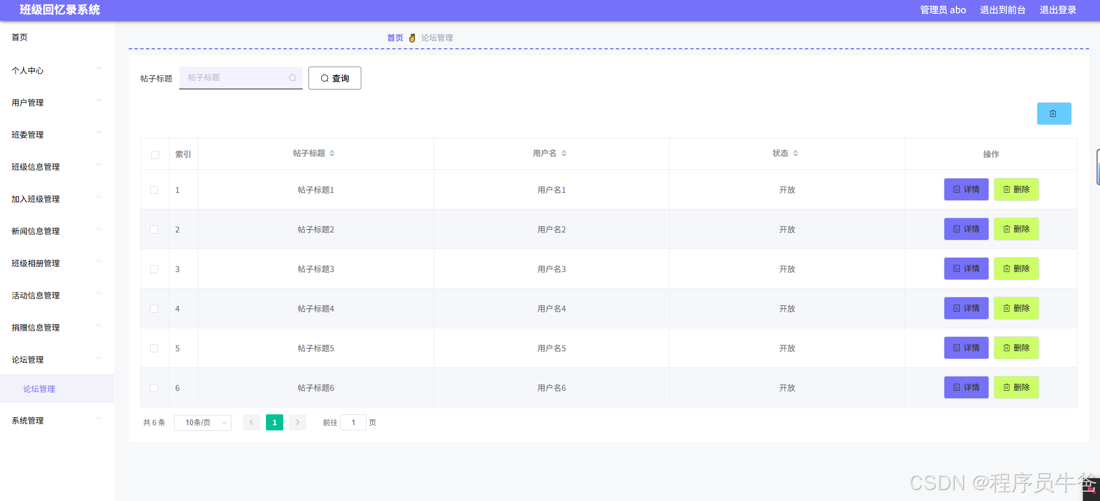
Task: Go to next page arrow in pagination
Action: [x=298, y=422]
